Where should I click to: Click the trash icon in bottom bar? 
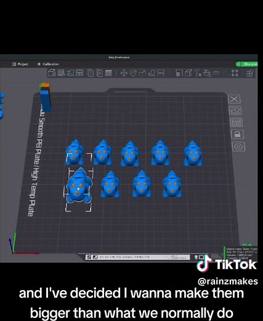point(196,257)
